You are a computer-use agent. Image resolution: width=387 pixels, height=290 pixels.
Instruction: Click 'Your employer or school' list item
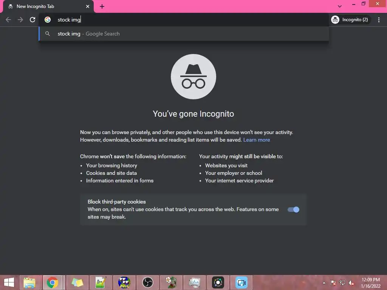[234, 173]
